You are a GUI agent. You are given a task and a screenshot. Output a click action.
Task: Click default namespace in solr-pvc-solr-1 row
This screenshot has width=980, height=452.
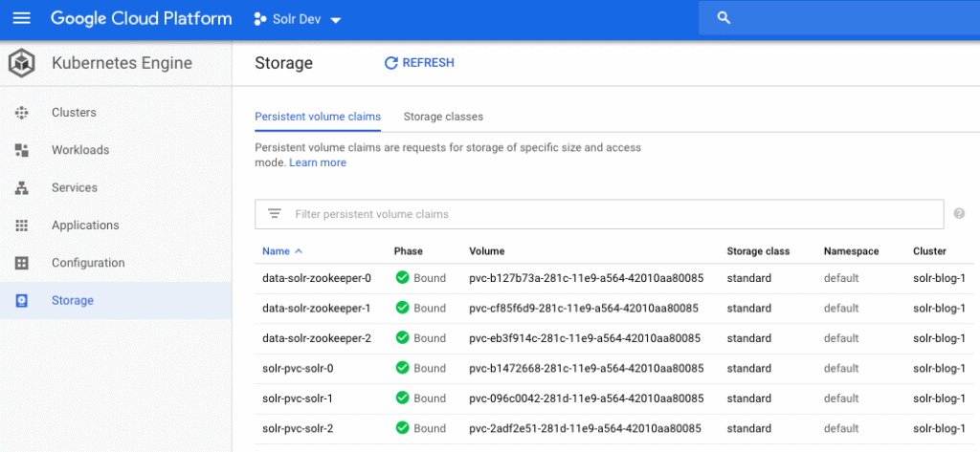(841, 398)
